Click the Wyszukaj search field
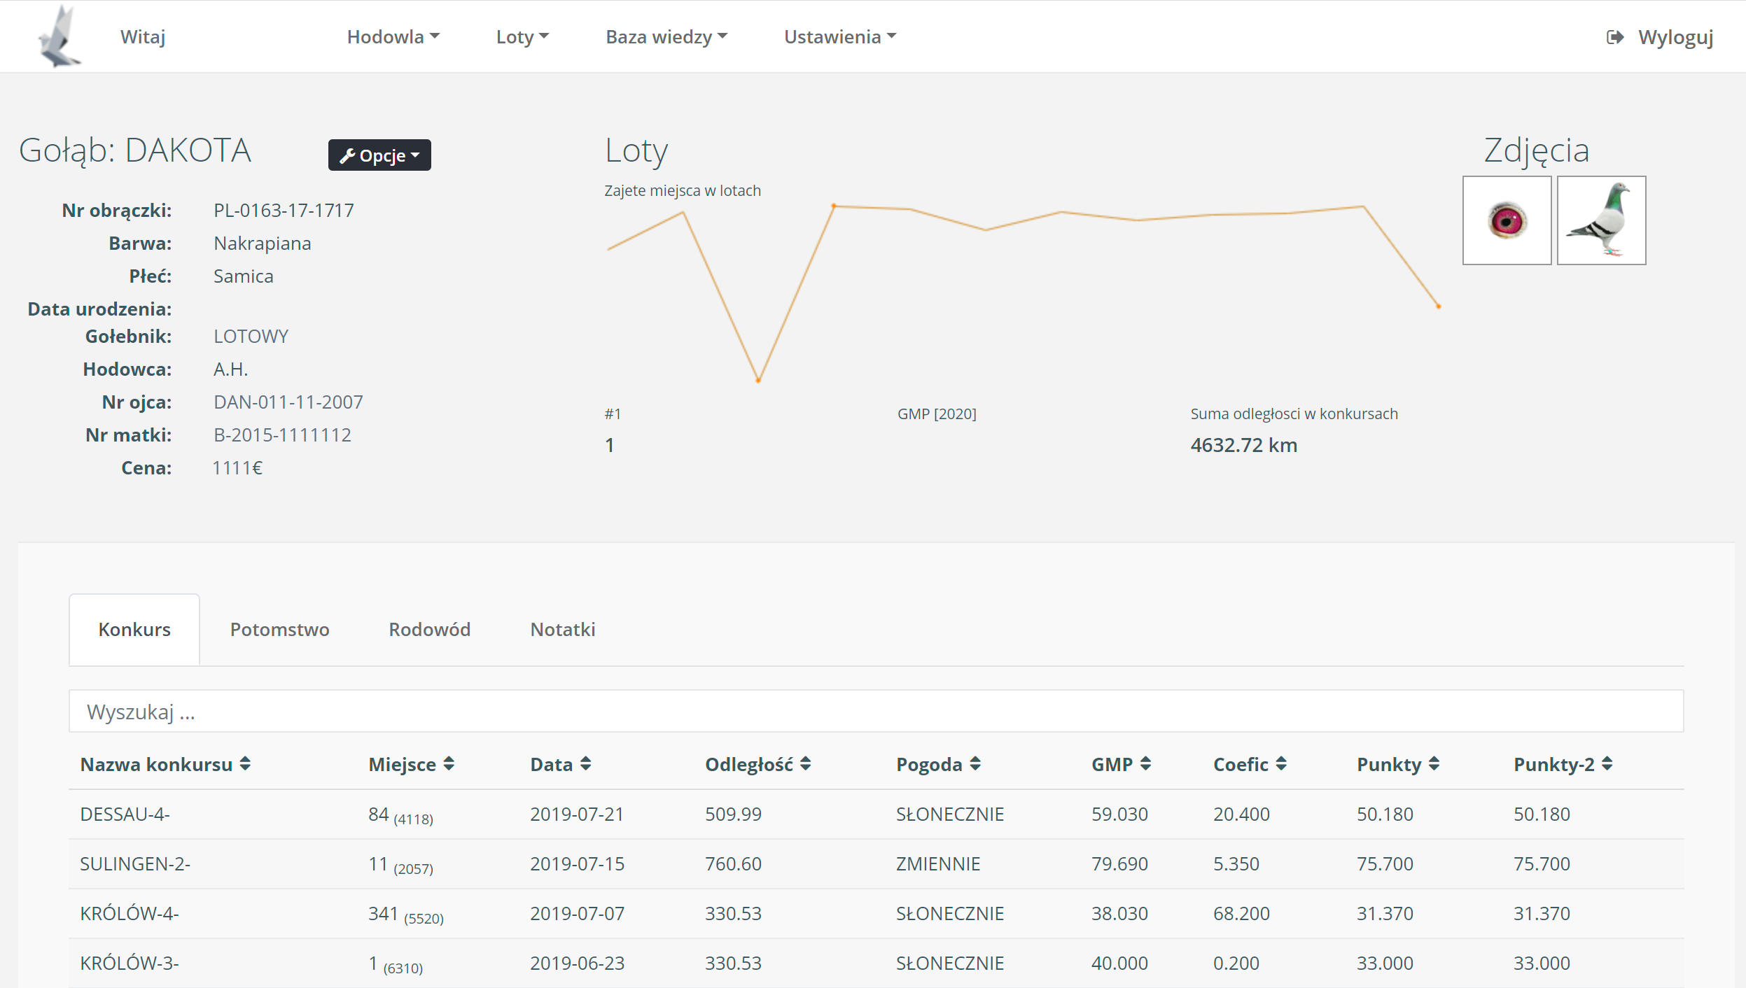Screen dimensions: 1746x988 click(x=875, y=712)
